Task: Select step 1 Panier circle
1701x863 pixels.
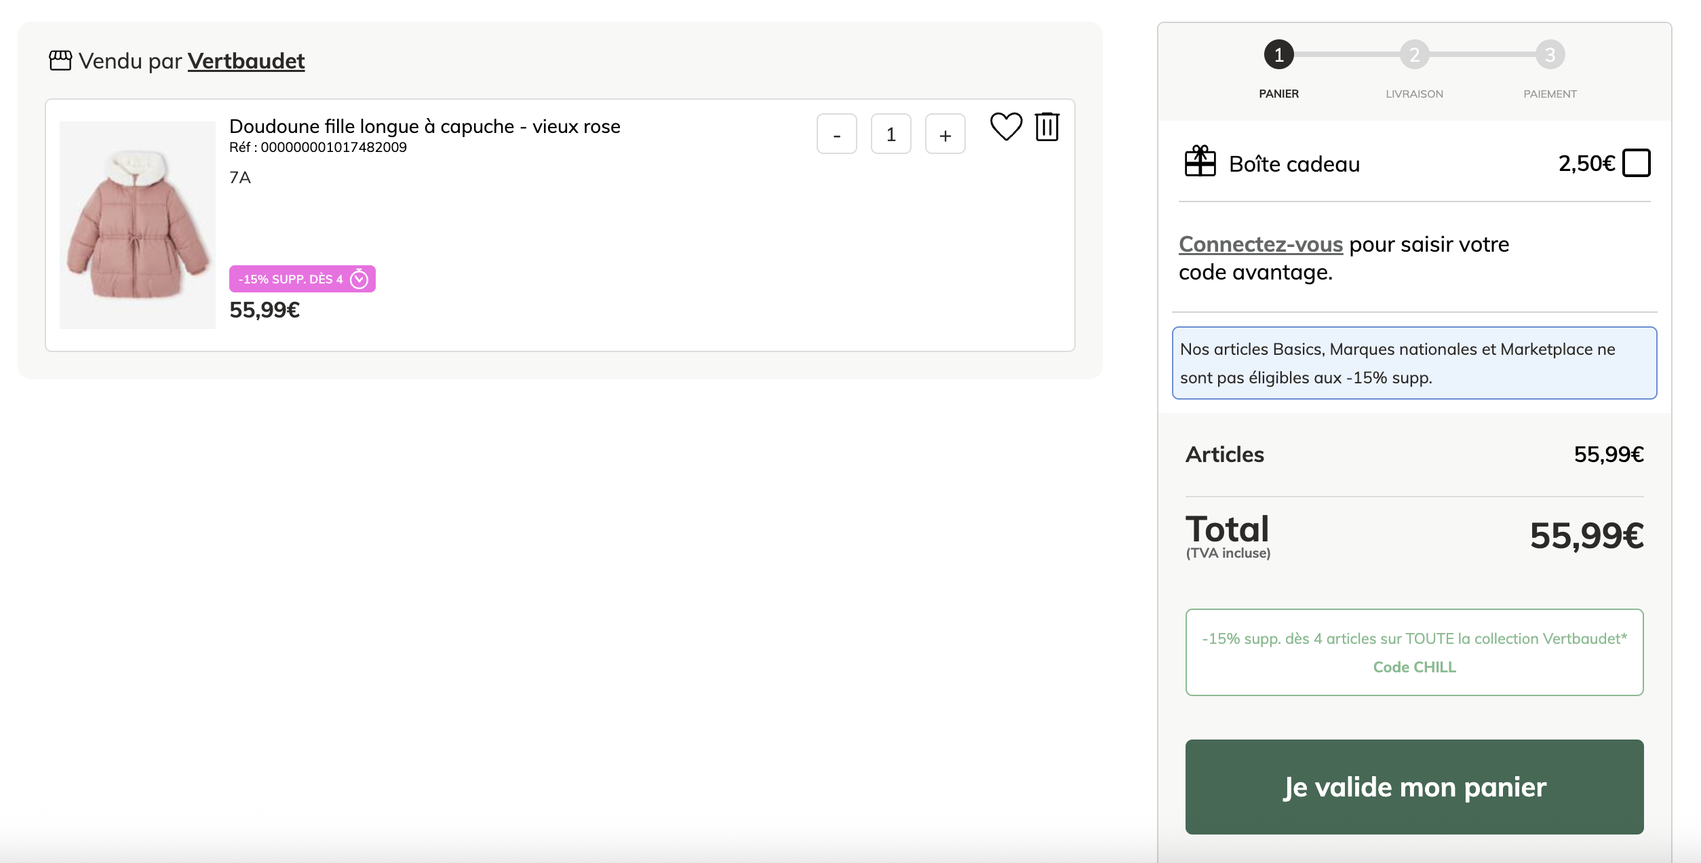Action: click(x=1278, y=54)
